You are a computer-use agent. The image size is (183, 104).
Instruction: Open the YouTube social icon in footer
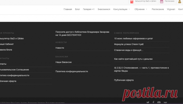[x=159, y=103]
